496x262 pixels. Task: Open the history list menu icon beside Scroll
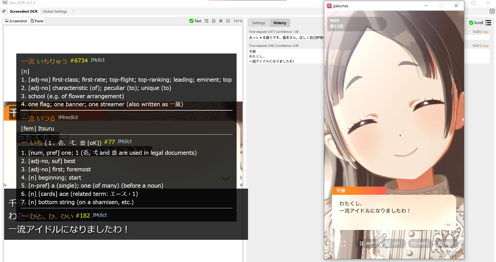pos(488,23)
